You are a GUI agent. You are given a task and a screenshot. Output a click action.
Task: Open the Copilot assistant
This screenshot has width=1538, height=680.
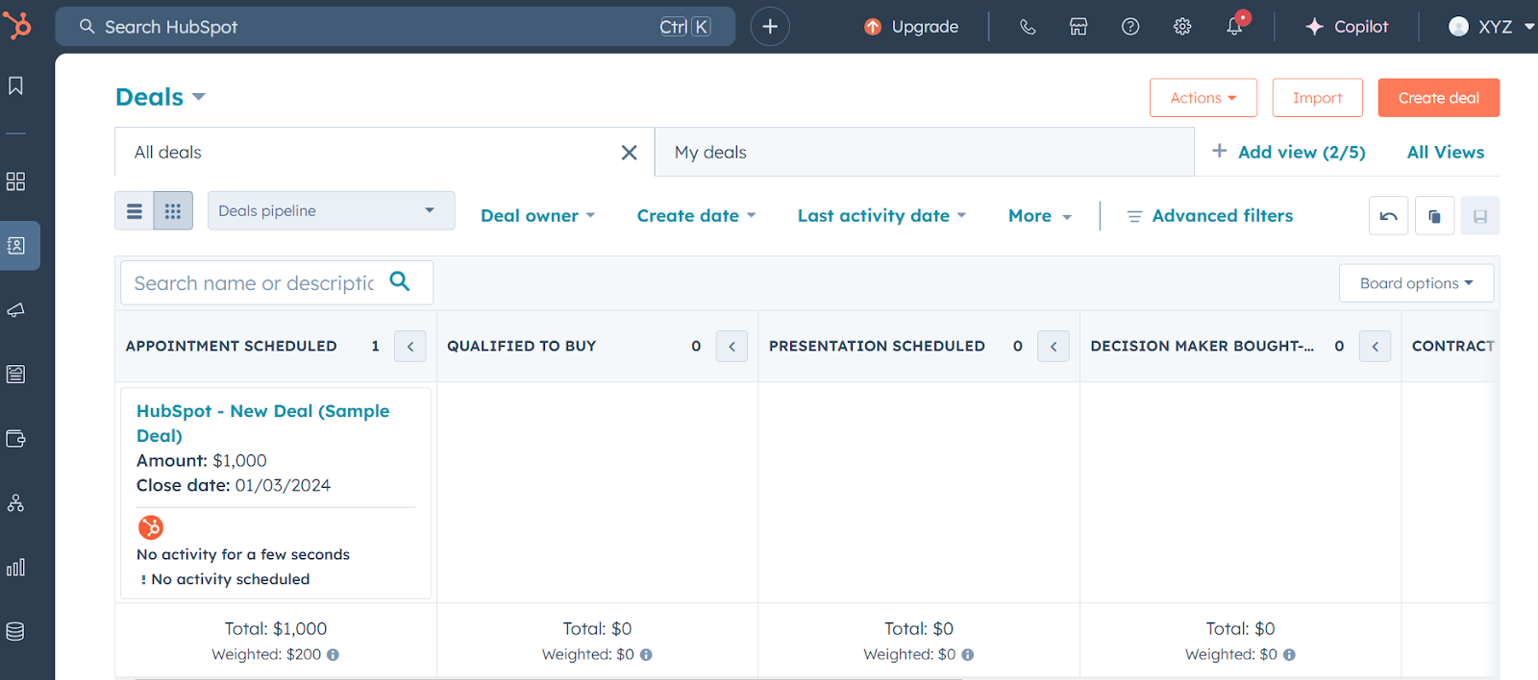tap(1347, 27)
